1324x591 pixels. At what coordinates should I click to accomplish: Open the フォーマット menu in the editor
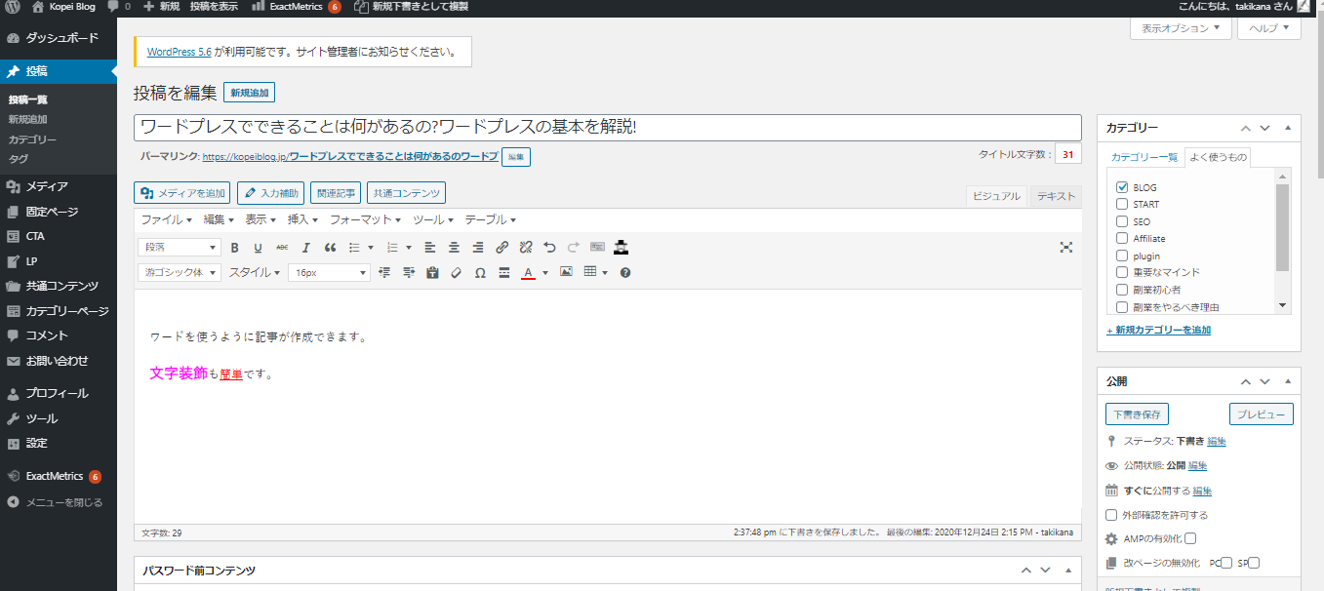(x=366, y=219)
